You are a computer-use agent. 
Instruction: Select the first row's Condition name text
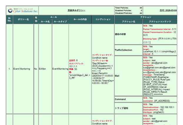point(100,58)
